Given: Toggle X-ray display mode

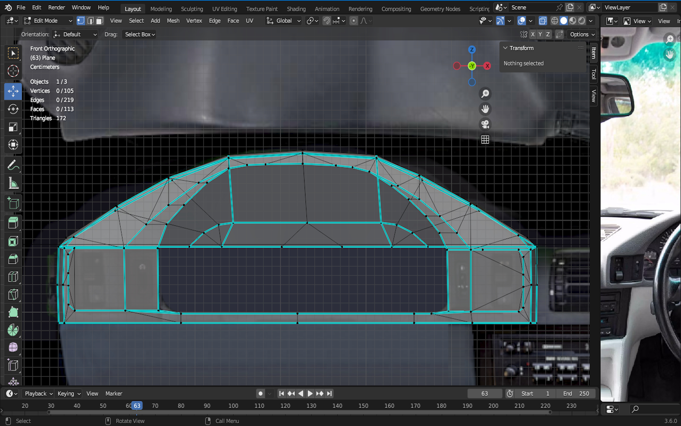Looking at the screenshot, I should (542, 21).
